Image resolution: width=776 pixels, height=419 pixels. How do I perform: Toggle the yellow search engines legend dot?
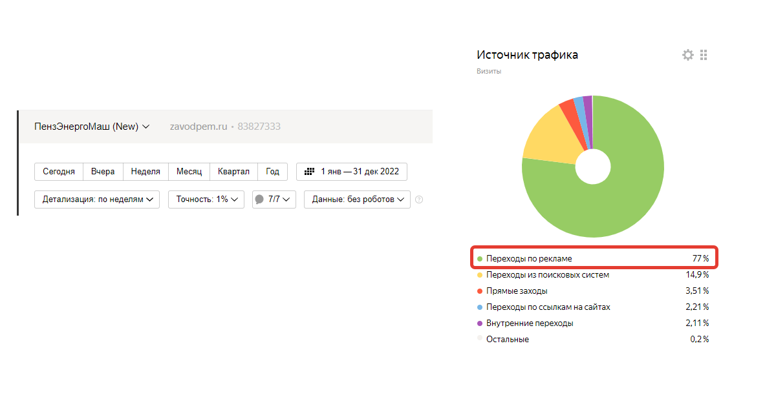coord(480,275)
